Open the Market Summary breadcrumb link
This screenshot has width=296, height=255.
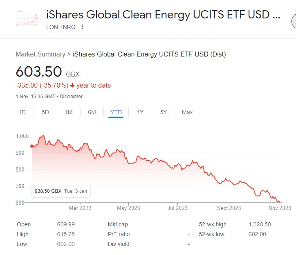[40, 54]
